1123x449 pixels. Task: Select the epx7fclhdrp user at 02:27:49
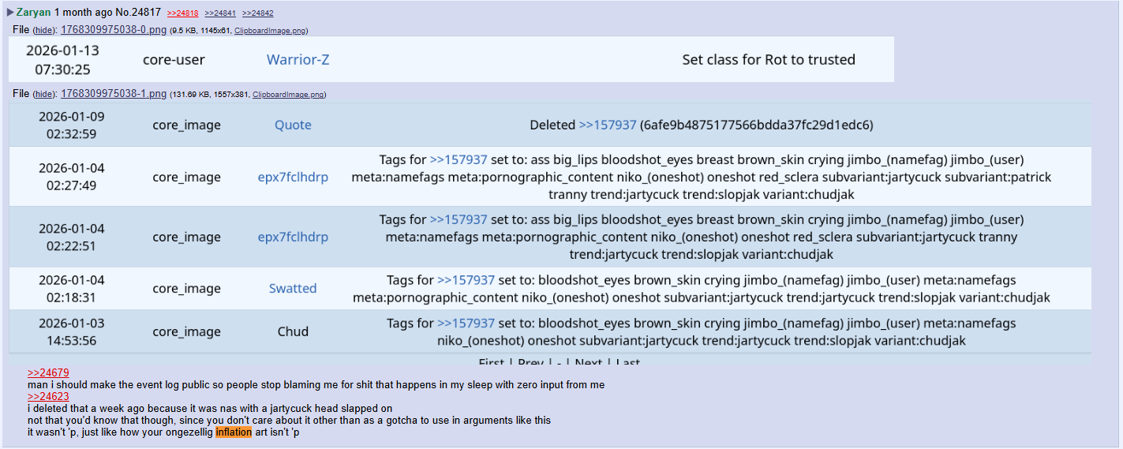tap(293, 177)
